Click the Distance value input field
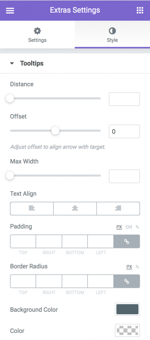Image resolution: width=150 pixels, height=340 pixels. [x=124, y=99]
